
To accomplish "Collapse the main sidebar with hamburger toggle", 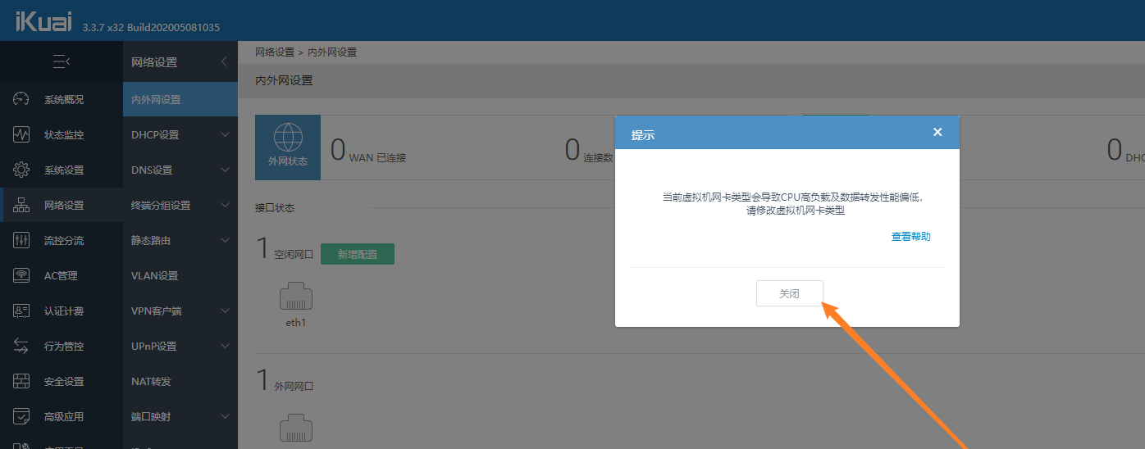I will coord(61,61).
